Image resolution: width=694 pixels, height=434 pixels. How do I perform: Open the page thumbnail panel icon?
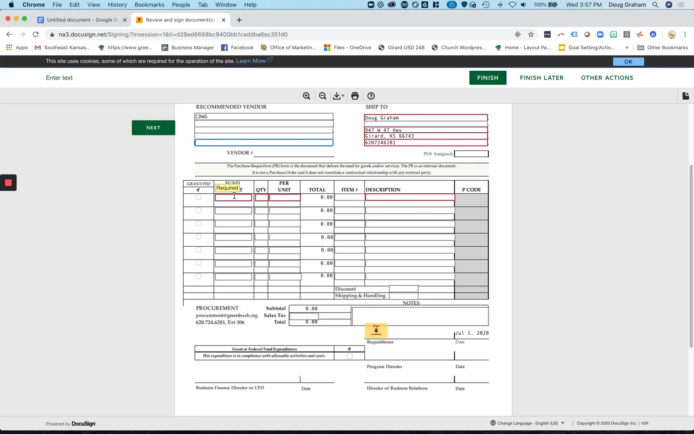(686, 96)
